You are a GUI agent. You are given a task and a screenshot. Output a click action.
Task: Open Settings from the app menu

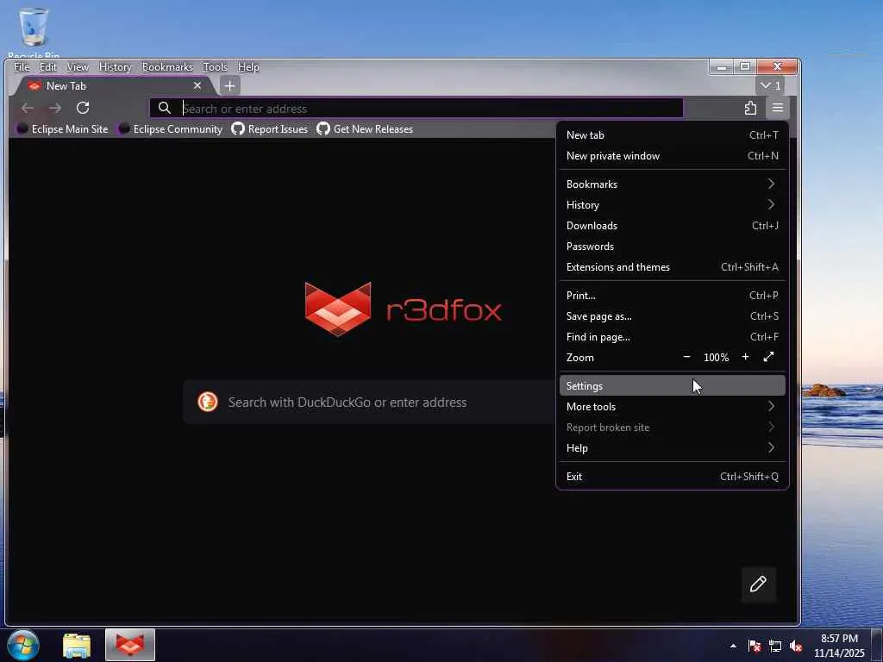672,385
